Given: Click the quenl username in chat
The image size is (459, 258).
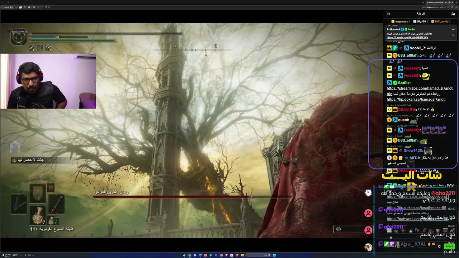Looking at the screenshot, I should click(403, 120).
